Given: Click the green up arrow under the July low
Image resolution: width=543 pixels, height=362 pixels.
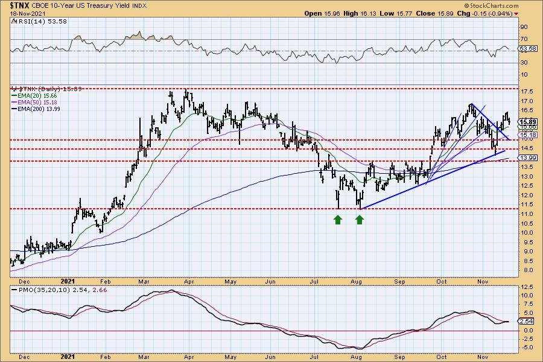Looking at the screenshot, I should [x=338, y=220].
